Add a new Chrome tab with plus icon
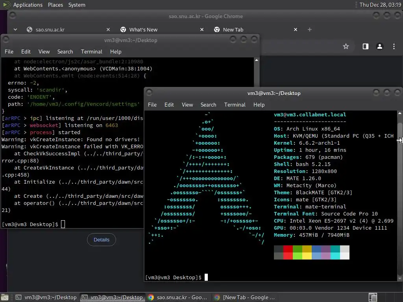 tap(309, 29)
